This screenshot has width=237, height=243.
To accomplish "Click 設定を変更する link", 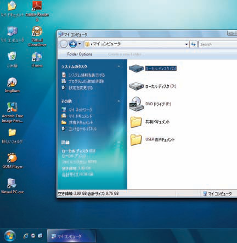I will [81, 88].
